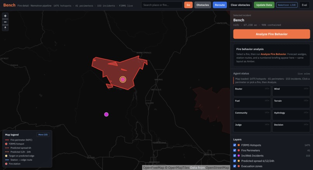The width and height of the screenshot is (313, 170).
Task: Click the InciWeb Incidents magenta color dot
Action: [x=238, y=156]
